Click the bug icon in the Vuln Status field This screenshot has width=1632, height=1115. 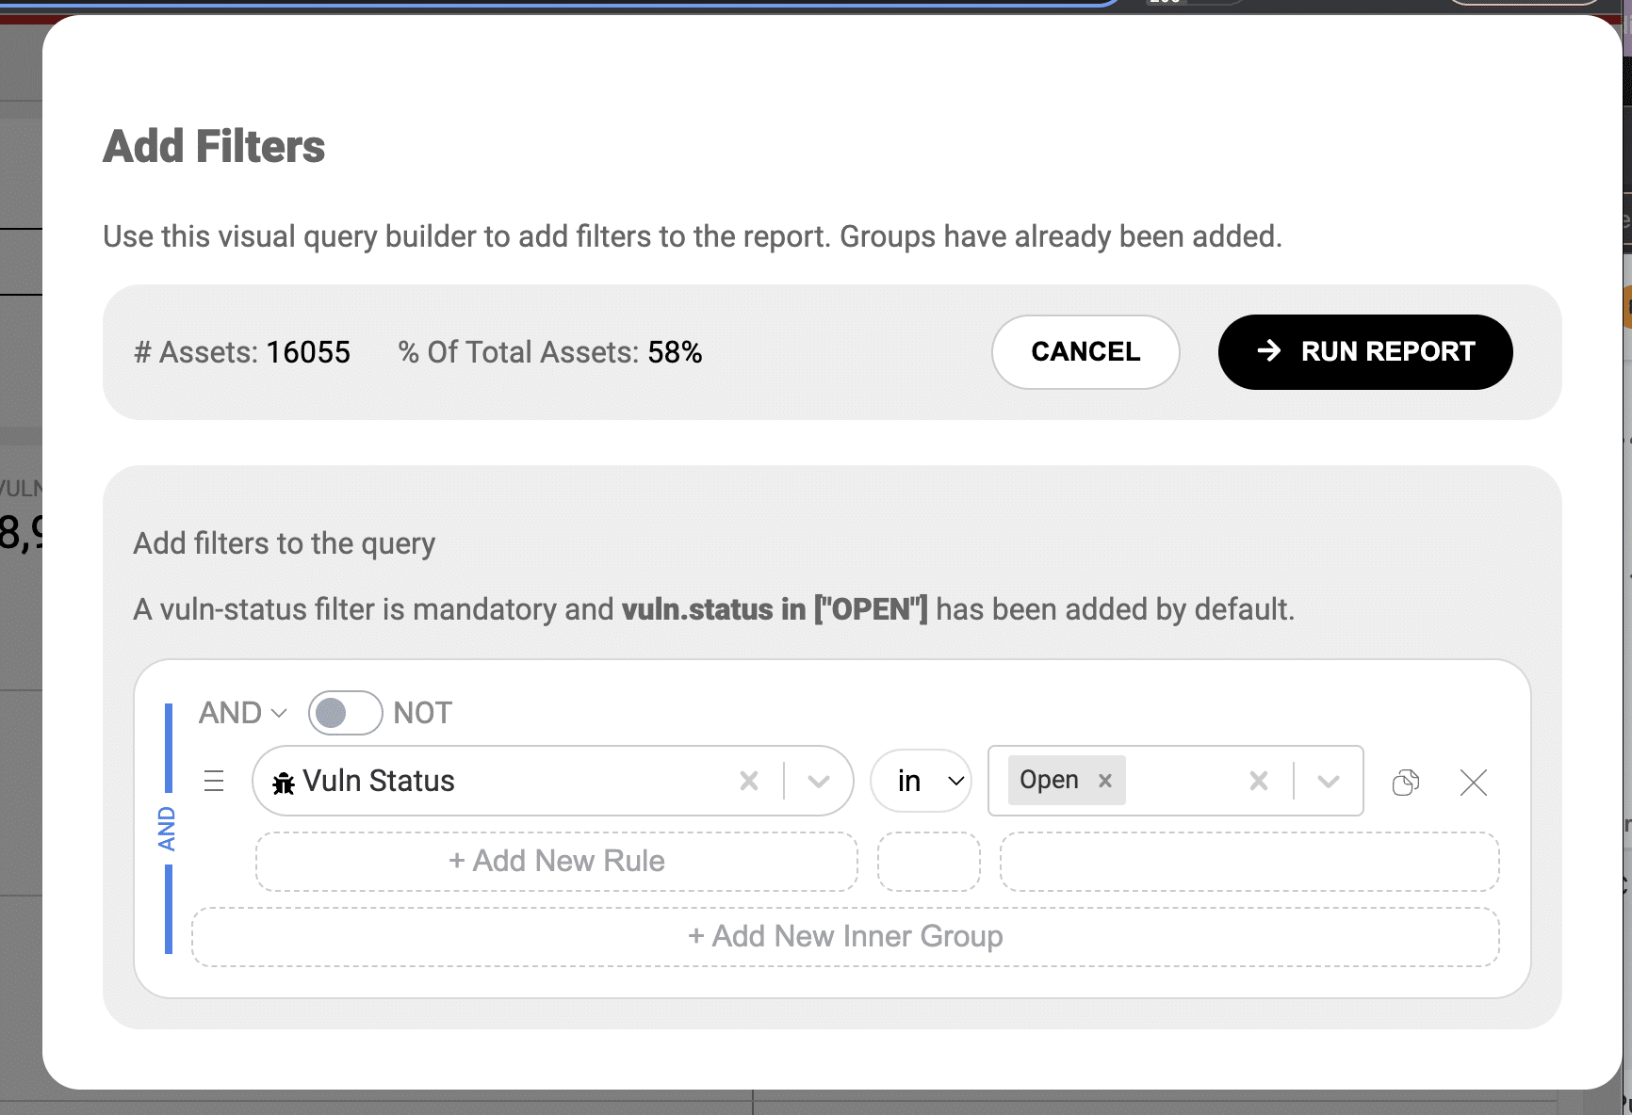pos(283,781)
